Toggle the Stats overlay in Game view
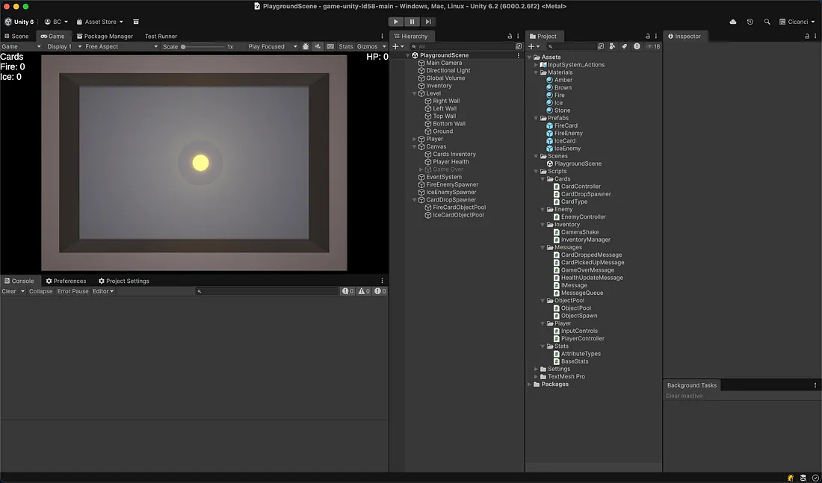 (x=345, y=46)
